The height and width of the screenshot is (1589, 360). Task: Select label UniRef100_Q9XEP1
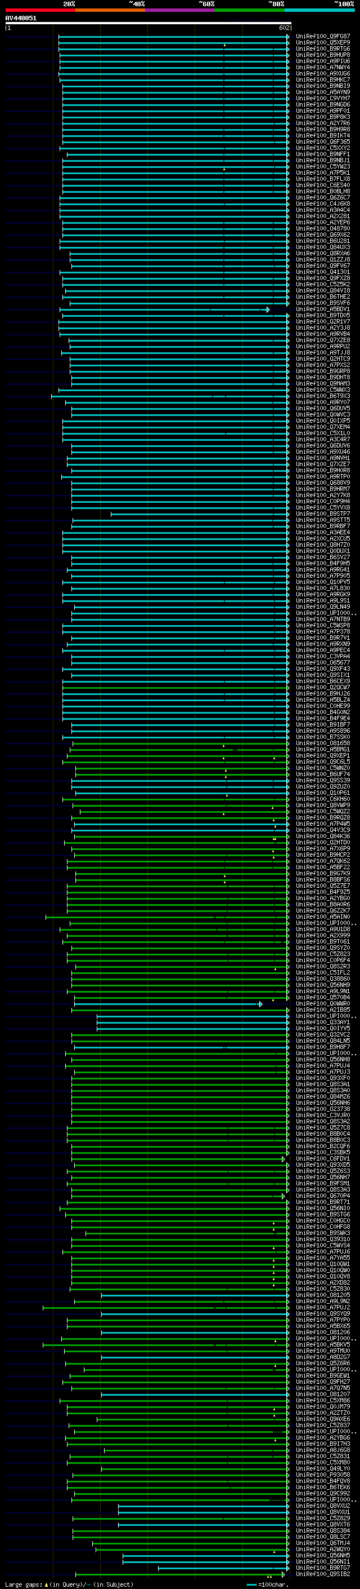323,756
